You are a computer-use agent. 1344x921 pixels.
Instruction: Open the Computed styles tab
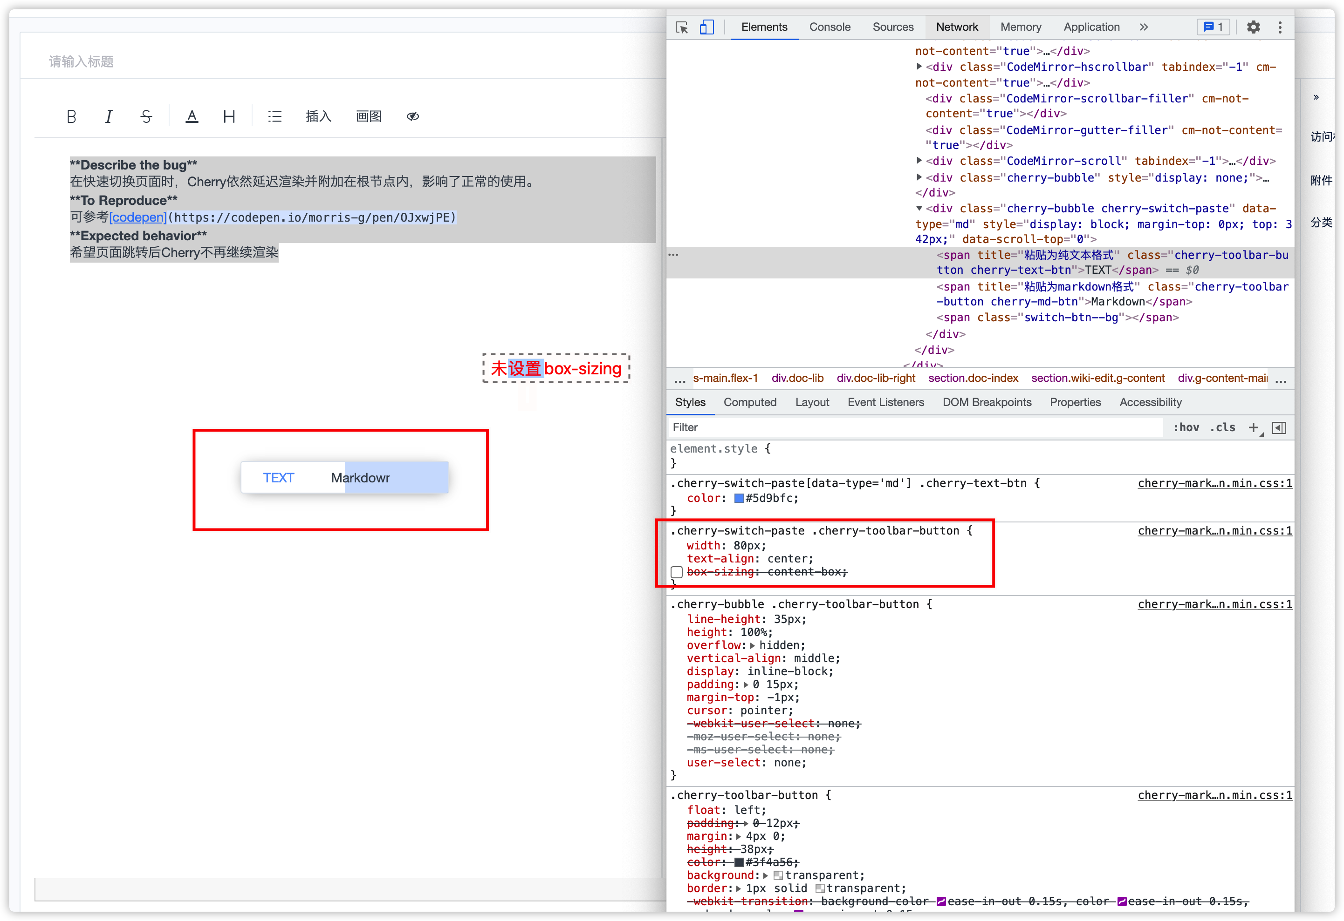click(x=750, y=402)
